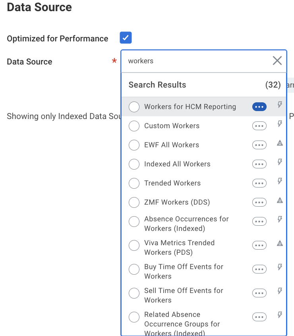
Task: Expand related actions for Indexed All Workers
Action: point(259,164)
